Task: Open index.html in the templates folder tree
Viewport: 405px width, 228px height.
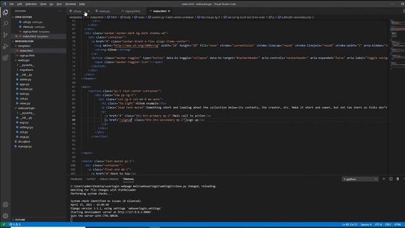Action: pyautogui.click(x=26, y=51)
